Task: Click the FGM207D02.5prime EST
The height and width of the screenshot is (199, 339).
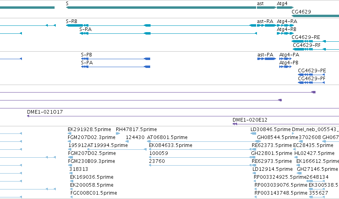Action: [x=71, y=157]
